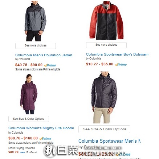The height and width of the screenshot is (159, 159).
Task: View the dark quilted men's jacket image
Action: (x=104, y=97)
